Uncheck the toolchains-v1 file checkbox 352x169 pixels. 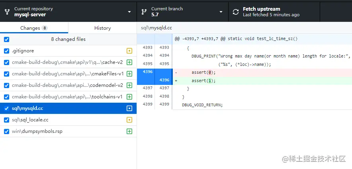[6, 97]
